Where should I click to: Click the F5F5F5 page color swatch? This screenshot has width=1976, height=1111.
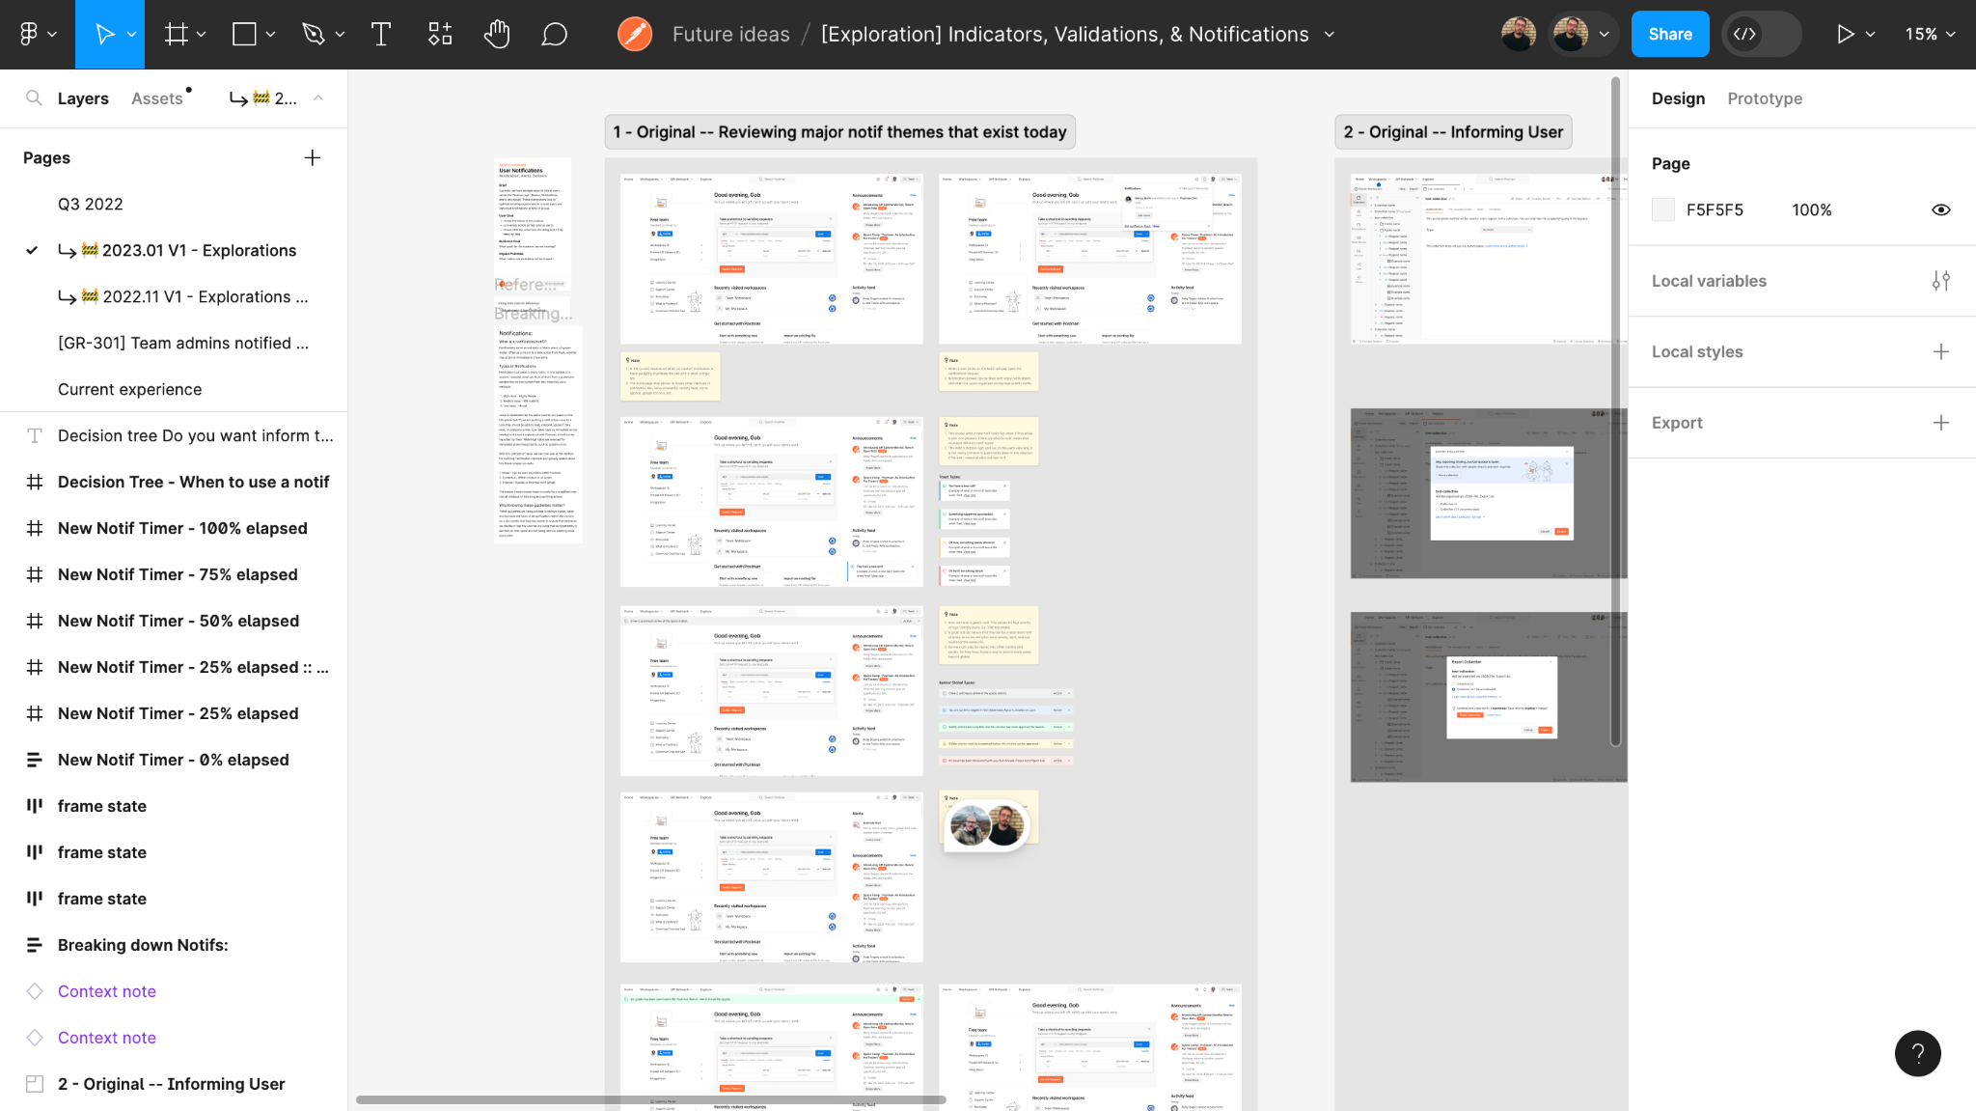1663,209
